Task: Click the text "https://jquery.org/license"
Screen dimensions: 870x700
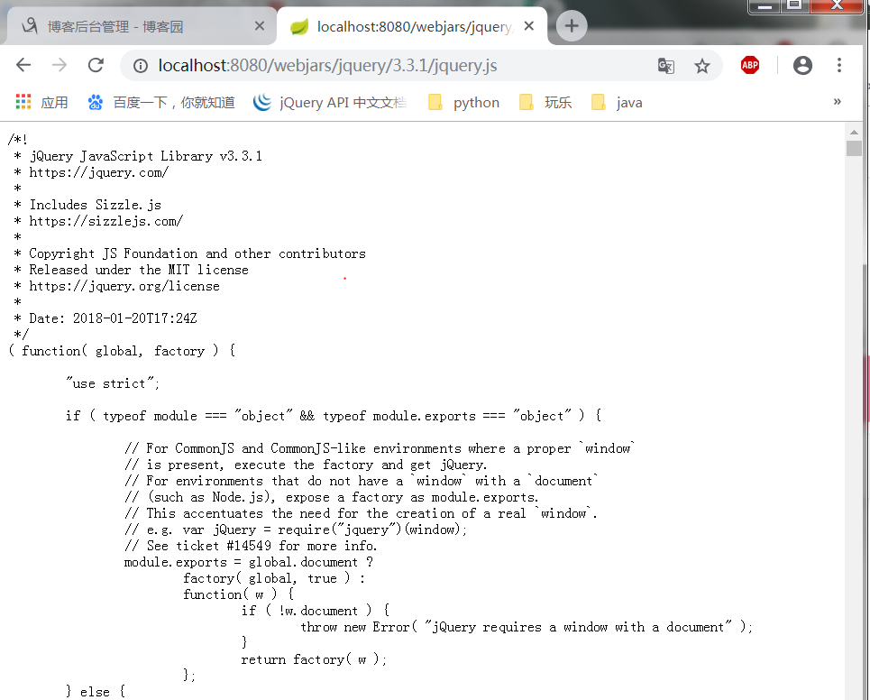Action: pos(124,287)
